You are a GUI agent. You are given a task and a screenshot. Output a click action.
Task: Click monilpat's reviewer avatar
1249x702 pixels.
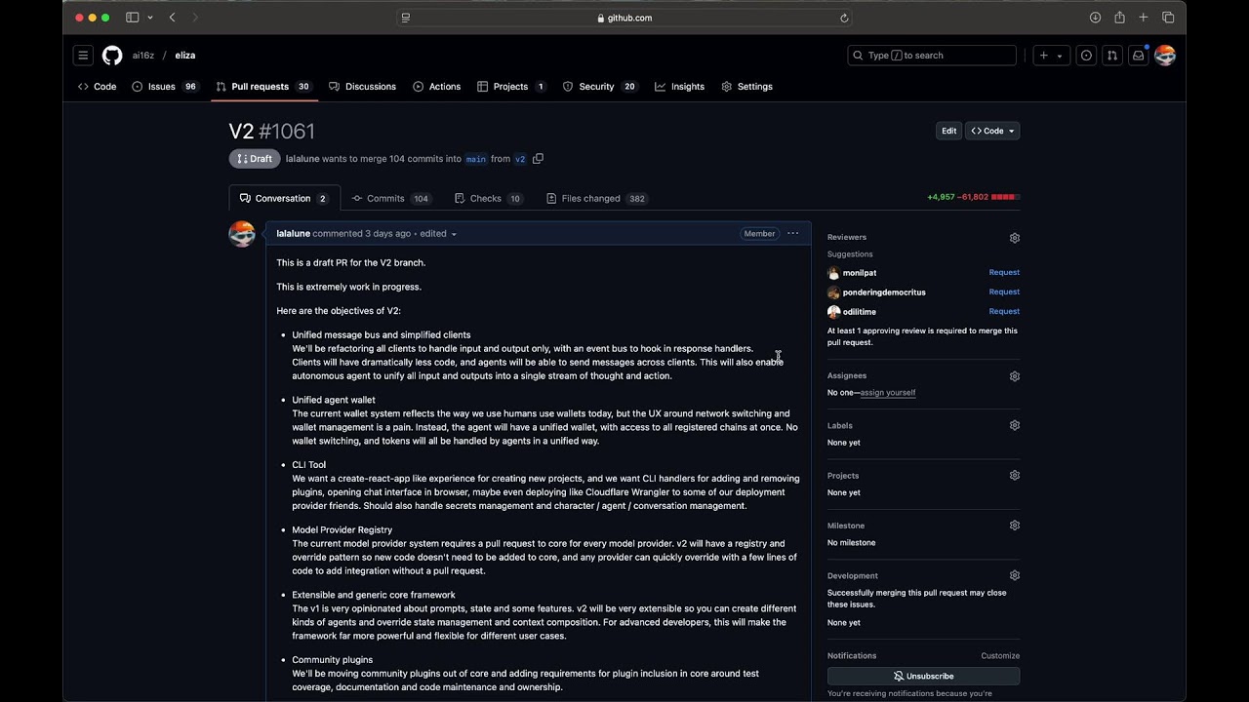coord(833,273)
